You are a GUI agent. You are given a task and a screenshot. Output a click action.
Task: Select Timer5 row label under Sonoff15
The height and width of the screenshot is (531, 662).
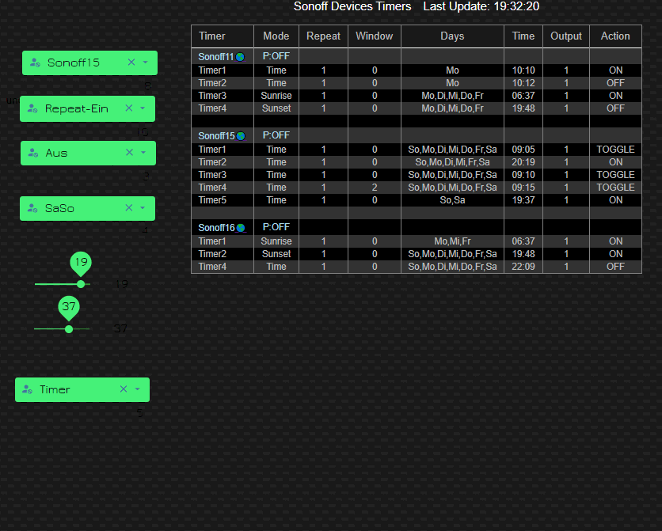point(212,200)
